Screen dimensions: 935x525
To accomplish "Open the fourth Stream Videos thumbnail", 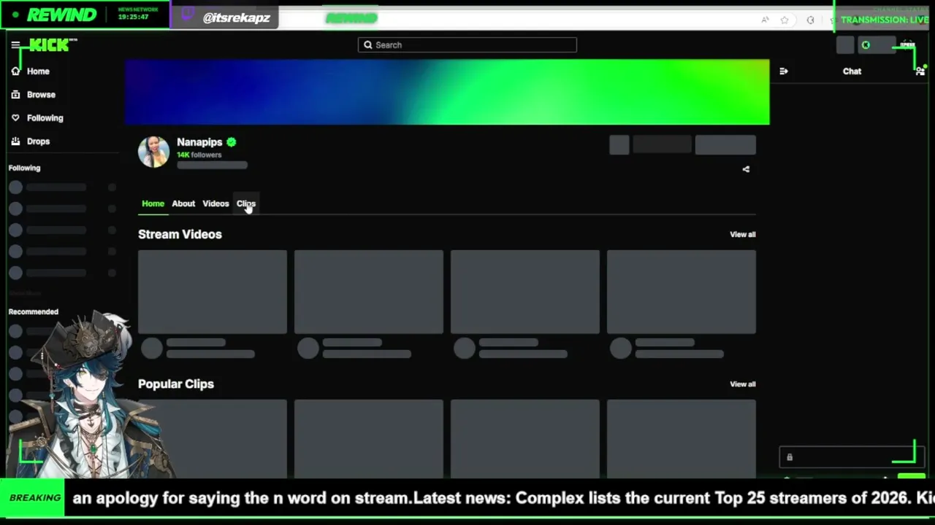I will click(682, 292).
